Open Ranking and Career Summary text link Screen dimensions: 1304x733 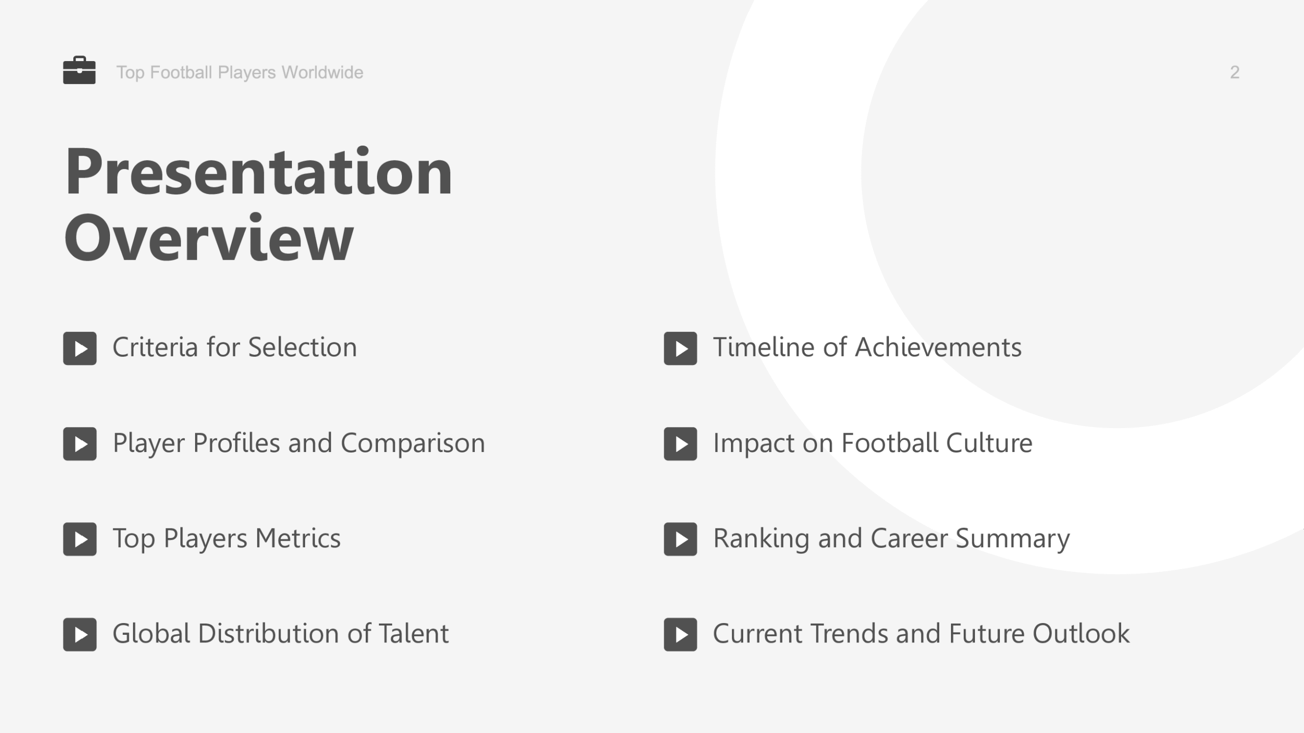coord(891,539)
